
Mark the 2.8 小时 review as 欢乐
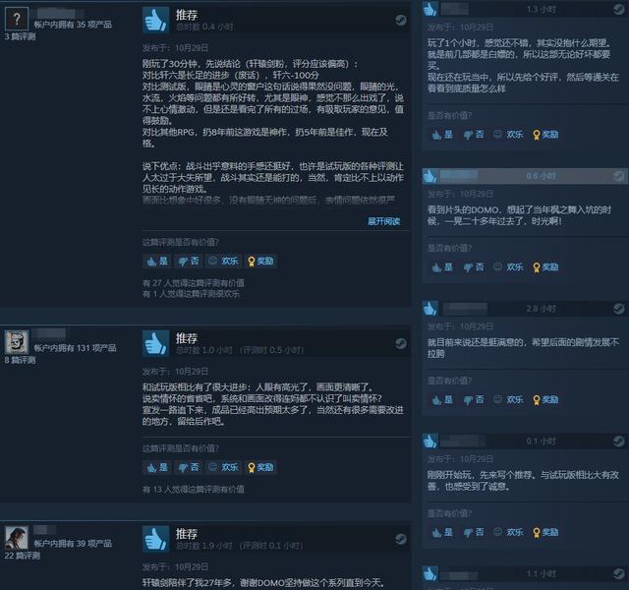tap(508, 400)
